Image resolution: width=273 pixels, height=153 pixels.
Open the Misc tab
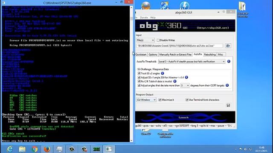(221, 54)
